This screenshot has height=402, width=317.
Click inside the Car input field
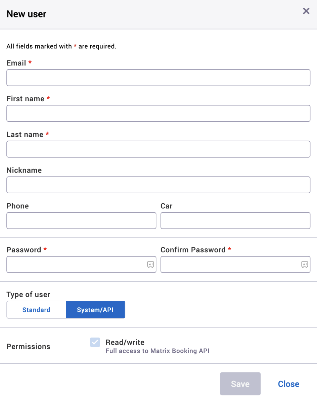coord(235,220)
